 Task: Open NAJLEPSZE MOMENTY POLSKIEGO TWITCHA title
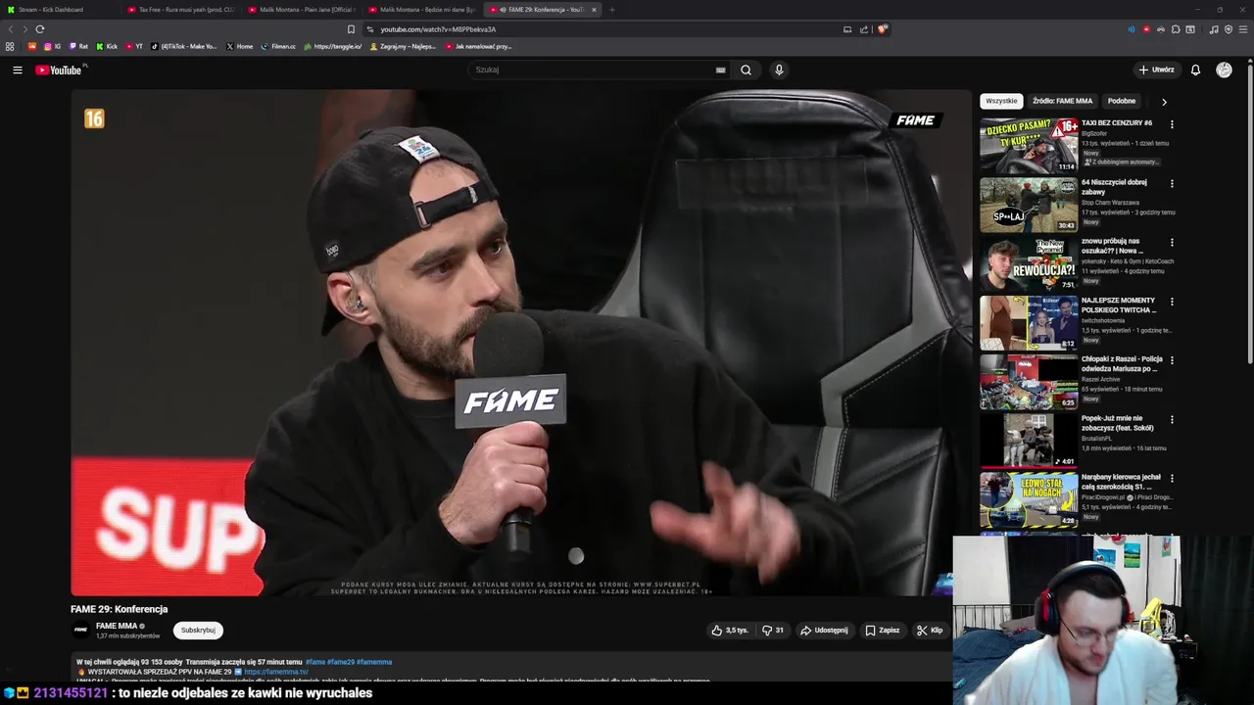[1119, 305]
